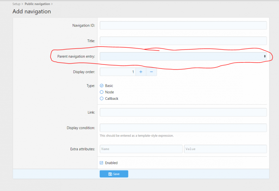Select the Basic type radio button
Screen dimensions: 279x191
coord(102,86)
